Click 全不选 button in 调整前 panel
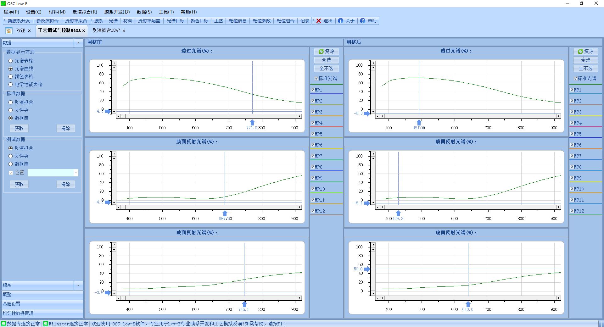This screenshot has width=604, height=327. click(326, 69)
